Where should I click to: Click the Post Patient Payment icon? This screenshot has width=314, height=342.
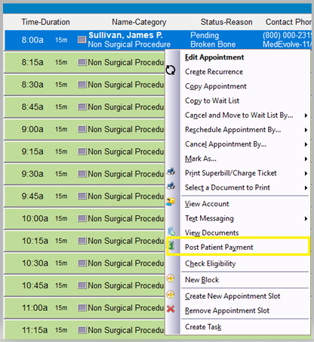coord(171,245)
